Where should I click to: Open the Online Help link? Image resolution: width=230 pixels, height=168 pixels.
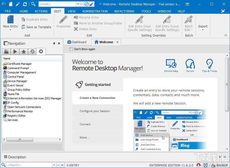point(171,65)
